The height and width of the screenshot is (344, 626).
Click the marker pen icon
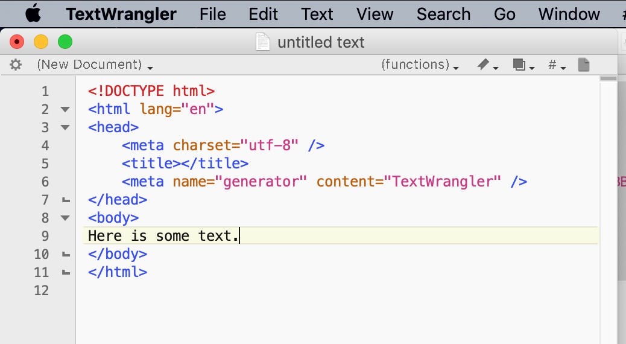pos(484,65)
